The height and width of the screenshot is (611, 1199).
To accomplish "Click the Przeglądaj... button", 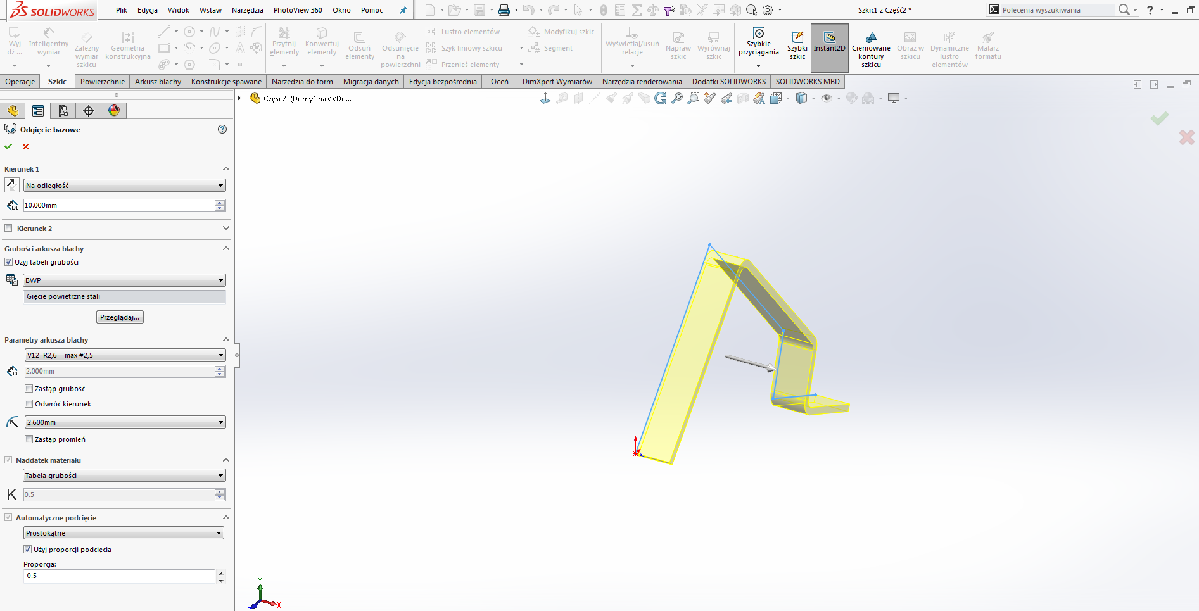I will pyautogui.click(x=120, y=317).
